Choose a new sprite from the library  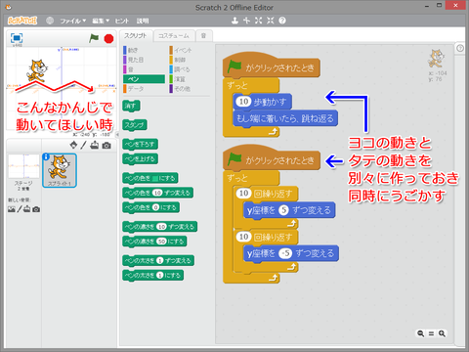[x=74, y=145]
